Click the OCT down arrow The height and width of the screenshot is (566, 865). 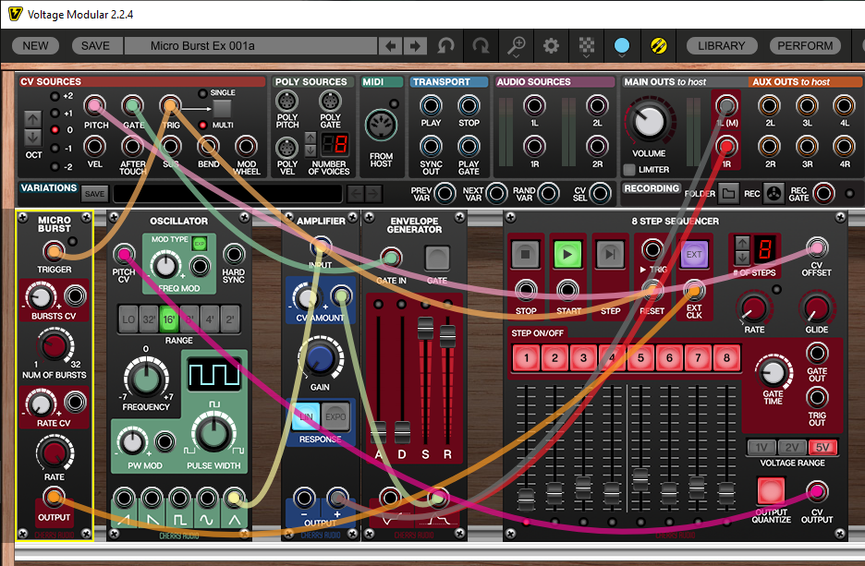[x=32, y=136]
